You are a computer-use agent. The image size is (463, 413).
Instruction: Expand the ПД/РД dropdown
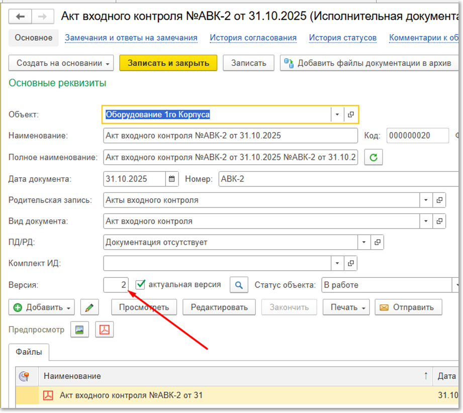click(364, 242)
